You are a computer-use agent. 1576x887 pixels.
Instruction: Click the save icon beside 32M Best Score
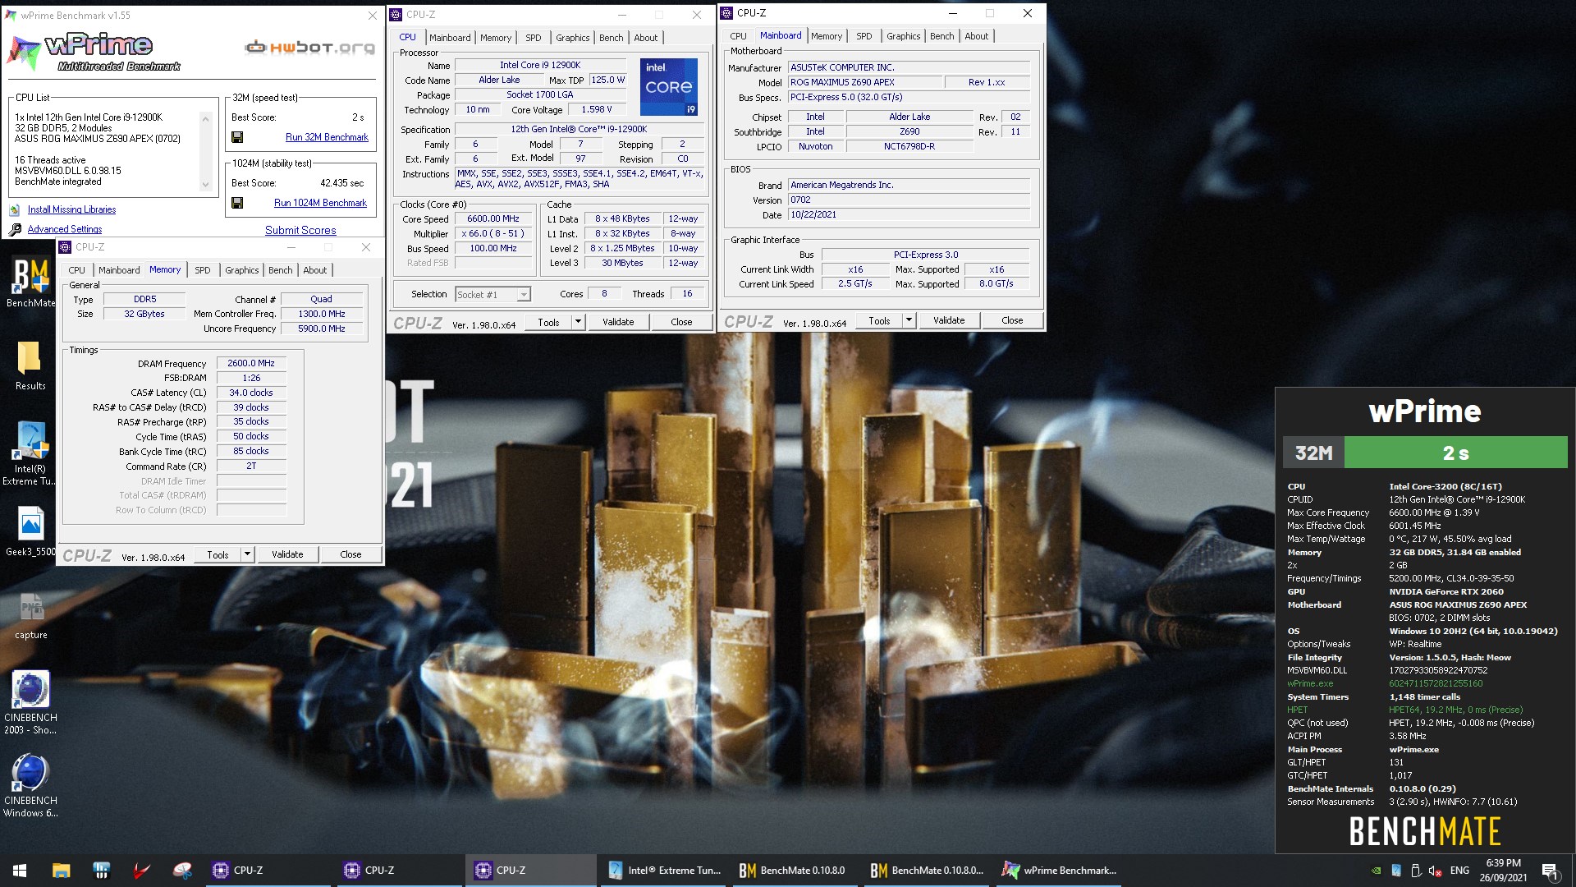(x=237, y=137)
